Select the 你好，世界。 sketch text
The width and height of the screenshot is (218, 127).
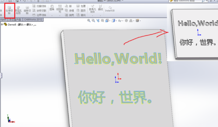pyautogui.click(x=115, y=97)
